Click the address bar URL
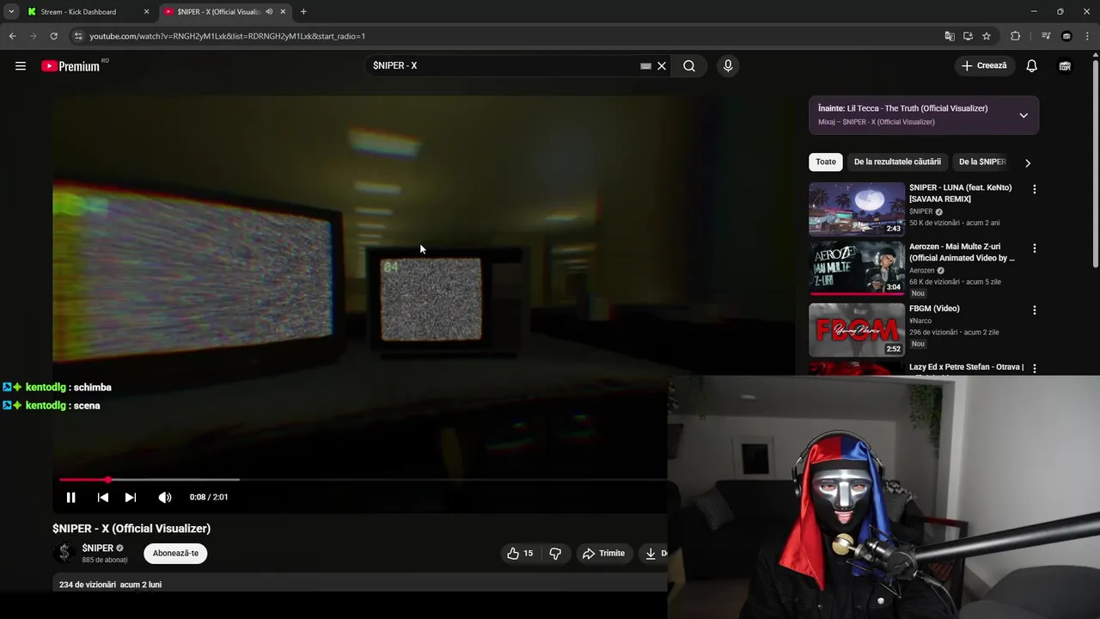Screen dimensions: 1100x619 (x=228, y=36)
